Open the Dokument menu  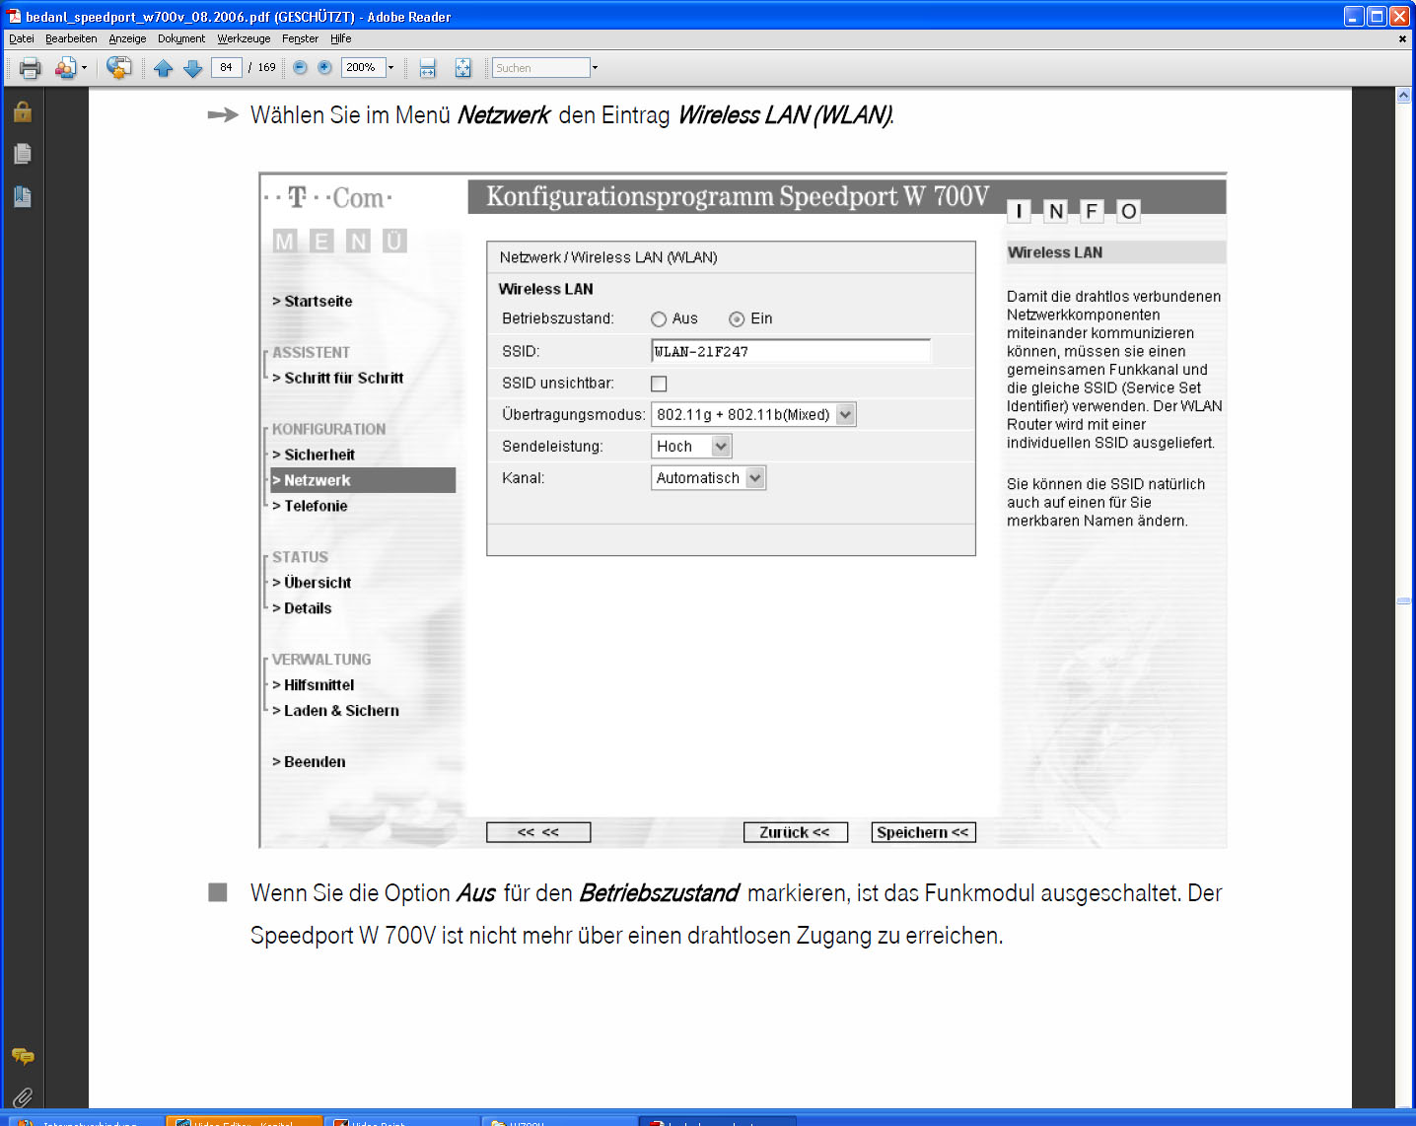pyautogui.click(x=181, y=38)
